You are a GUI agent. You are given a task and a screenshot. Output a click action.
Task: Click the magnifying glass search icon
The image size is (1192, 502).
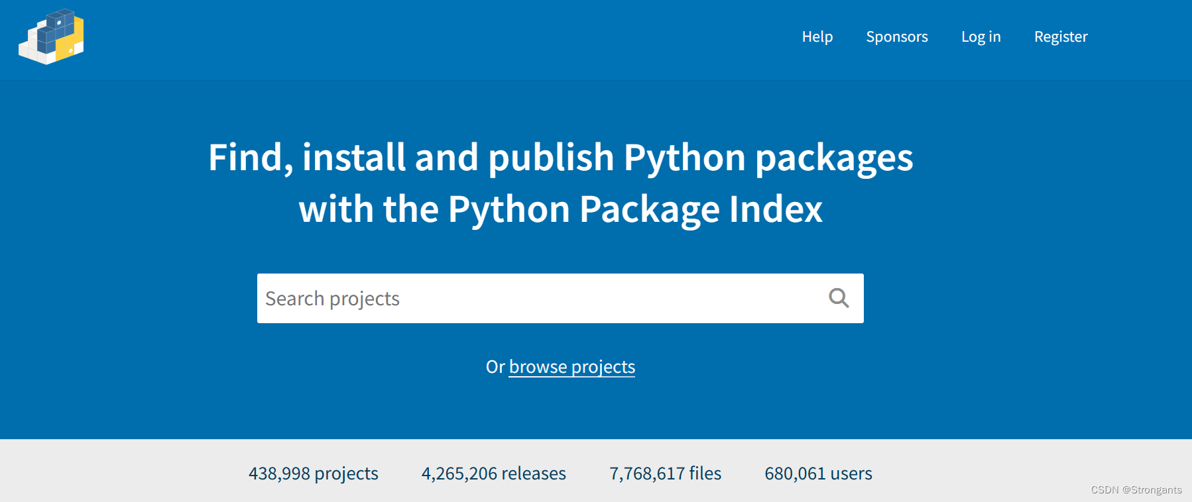coord(839,298)
